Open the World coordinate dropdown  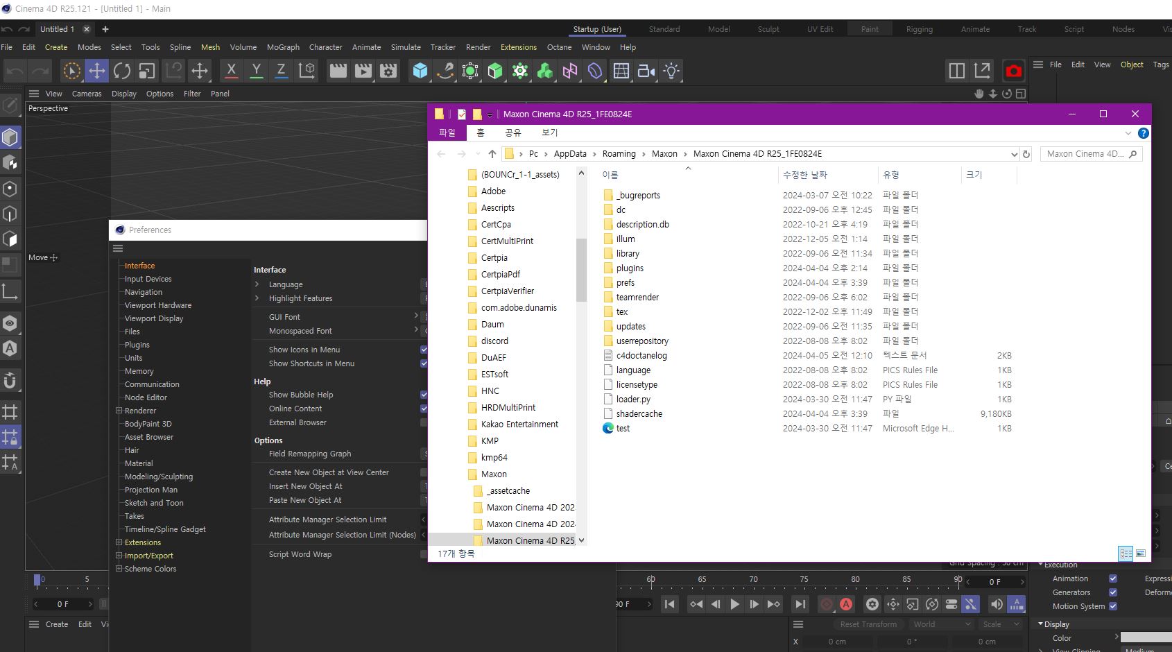(942, 624)
